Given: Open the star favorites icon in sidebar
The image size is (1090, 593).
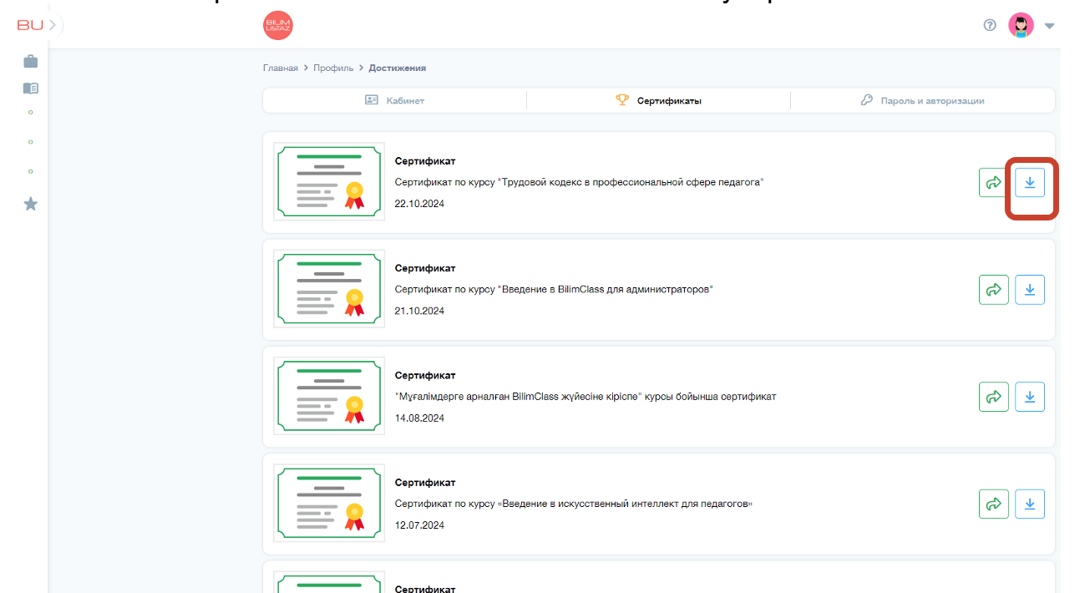Looking at the screenshot, I should (31, 204).
